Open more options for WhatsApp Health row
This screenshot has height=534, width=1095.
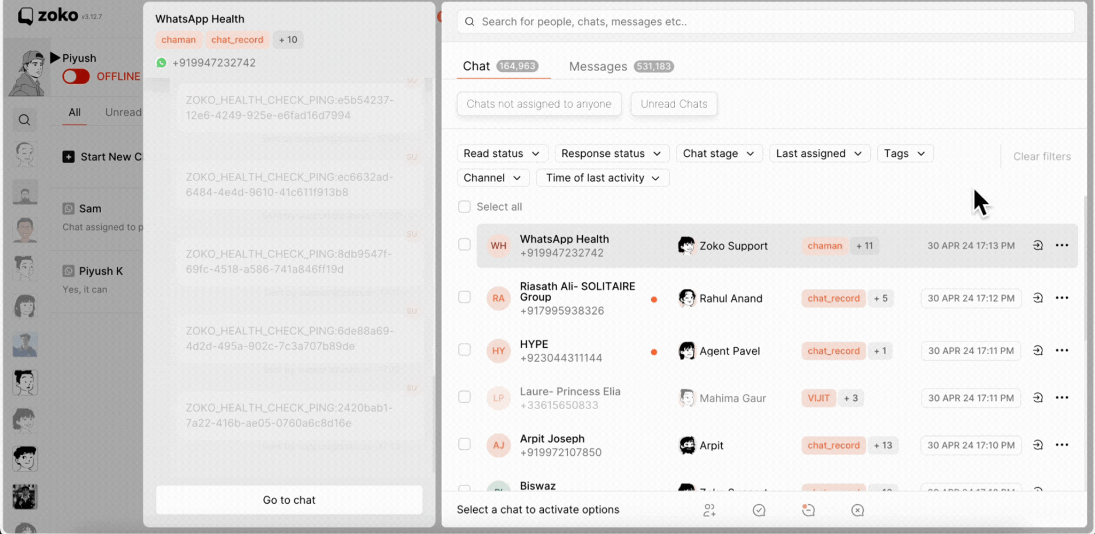(x=1062, y=246)
